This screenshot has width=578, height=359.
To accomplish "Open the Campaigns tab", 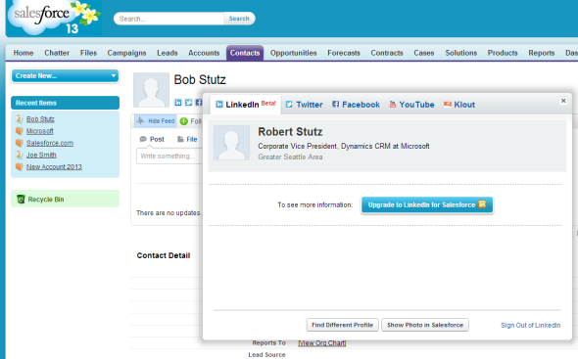I will 126,53.
